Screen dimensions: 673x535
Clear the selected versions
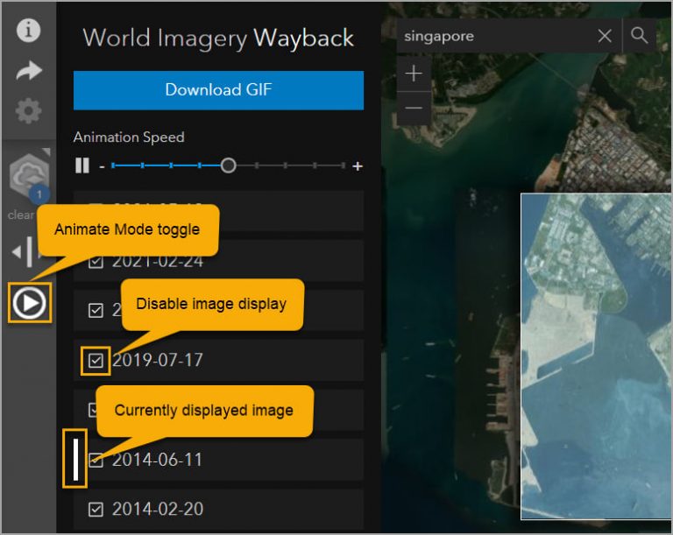tap(21, 215)
